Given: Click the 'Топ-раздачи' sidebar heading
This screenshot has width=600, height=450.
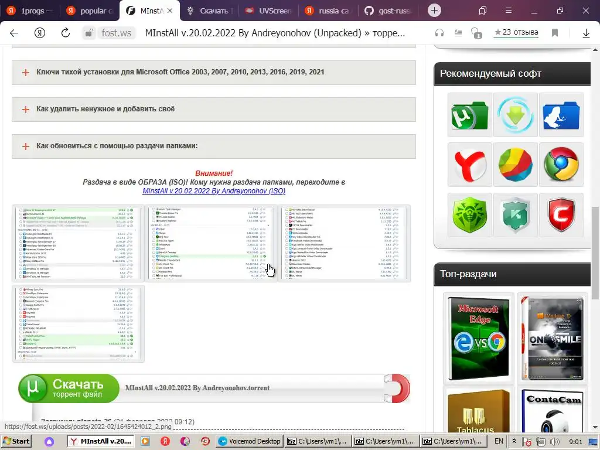Looking at the screenshot, I should (x=468, y=274).
